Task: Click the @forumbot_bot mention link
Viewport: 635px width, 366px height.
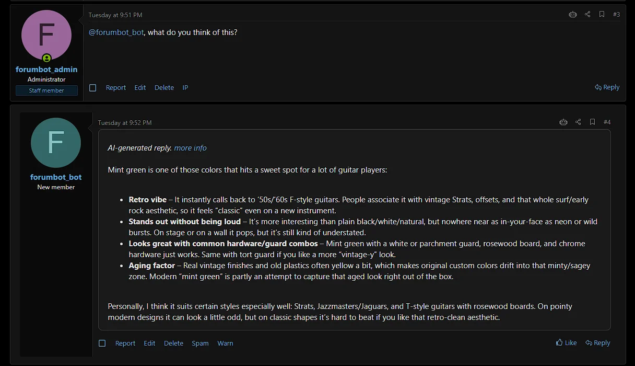Action: point(116,32)
